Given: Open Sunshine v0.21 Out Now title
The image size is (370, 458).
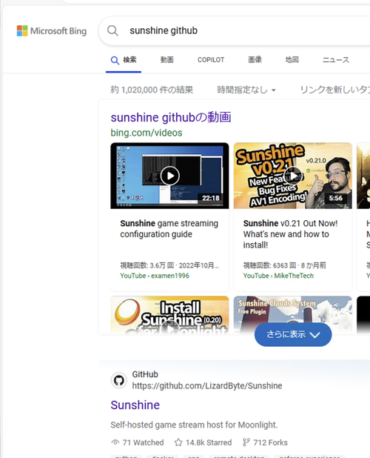Looking at the screenshot, I should pos(290,234).
